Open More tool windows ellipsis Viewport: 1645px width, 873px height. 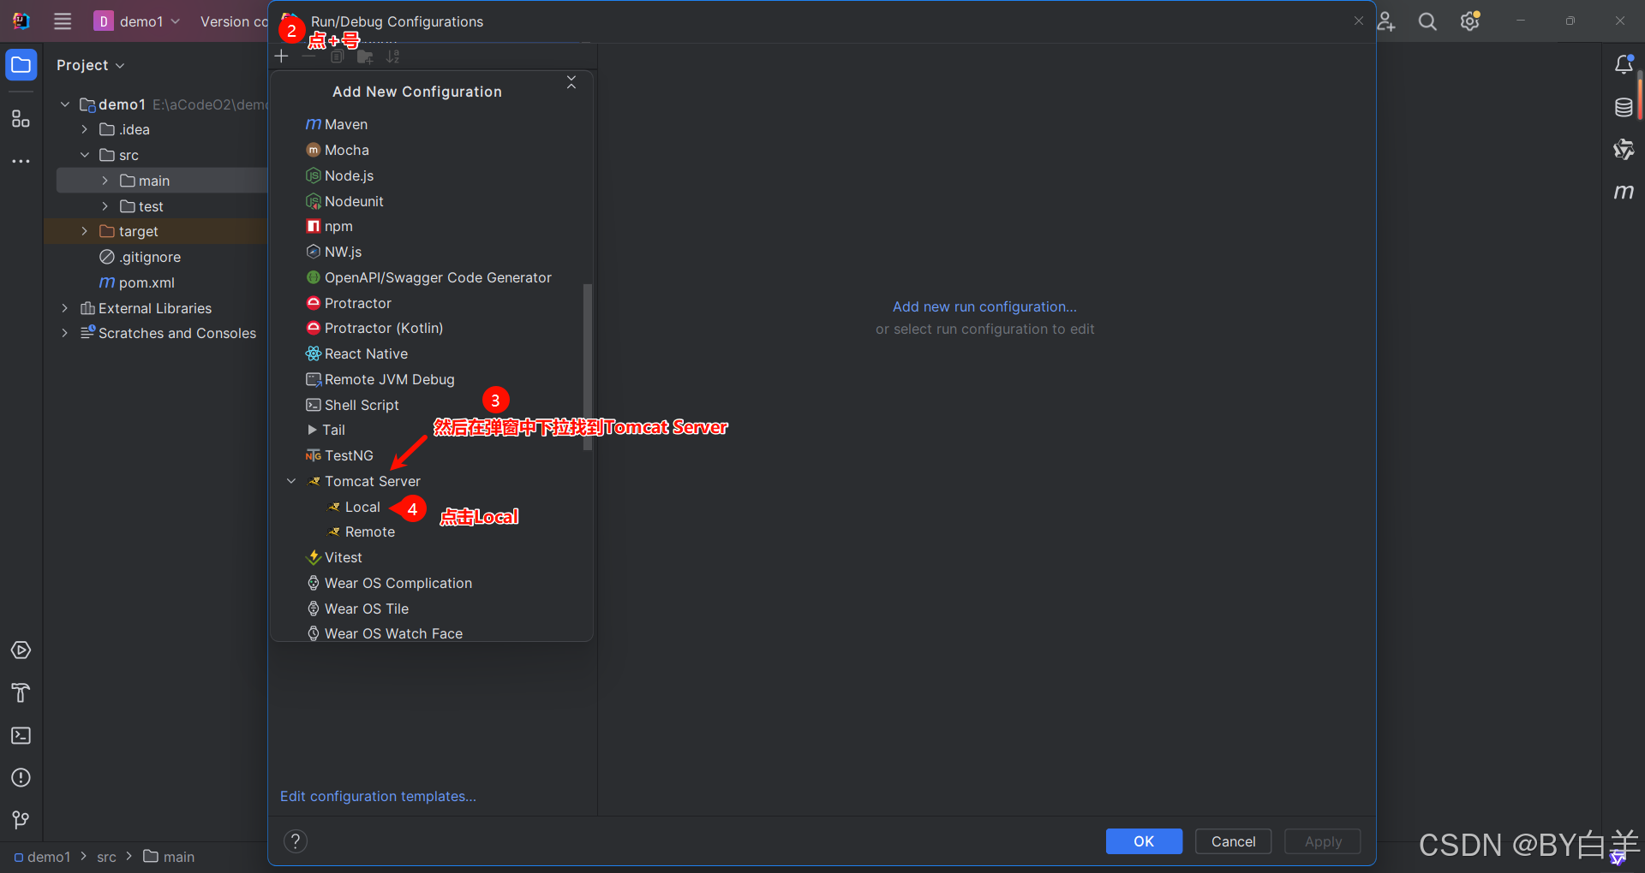(x=21, y=161)
